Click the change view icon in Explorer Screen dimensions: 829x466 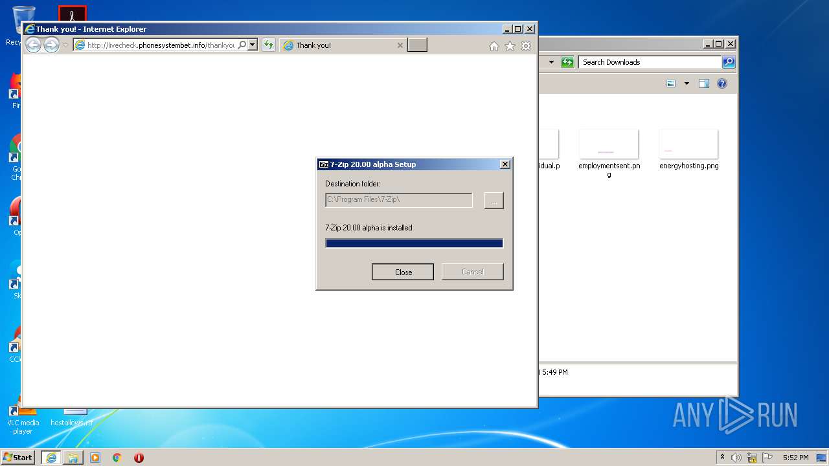point(671,83)
